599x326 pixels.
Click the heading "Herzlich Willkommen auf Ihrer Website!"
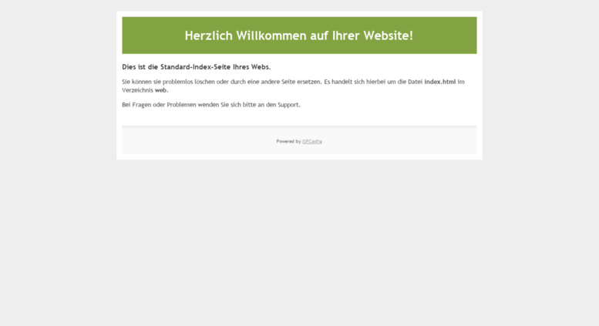tap(299, 35)
